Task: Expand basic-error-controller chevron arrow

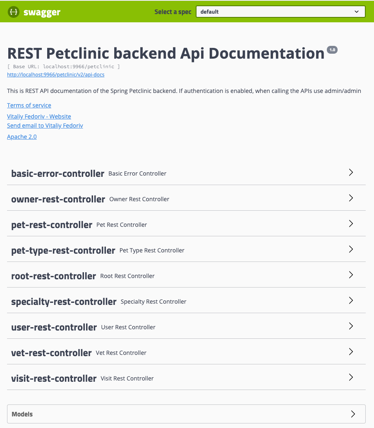Action: (351, 172)
